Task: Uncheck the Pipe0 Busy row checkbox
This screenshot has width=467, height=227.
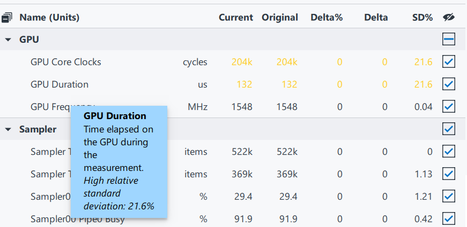Action: click(x=449, y=219)
